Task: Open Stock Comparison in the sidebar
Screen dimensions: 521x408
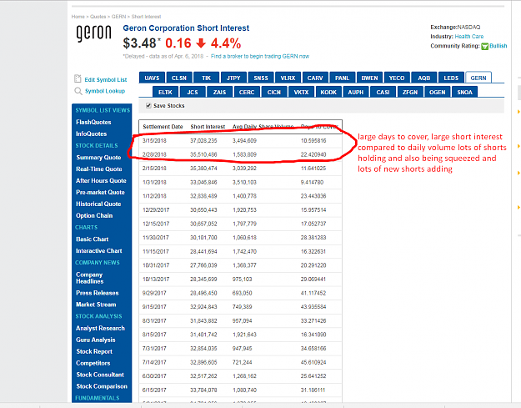Action: coord(102,386)
